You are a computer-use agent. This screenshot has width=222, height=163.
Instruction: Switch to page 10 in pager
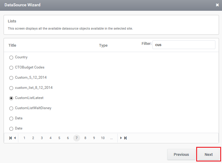(103, 138)
